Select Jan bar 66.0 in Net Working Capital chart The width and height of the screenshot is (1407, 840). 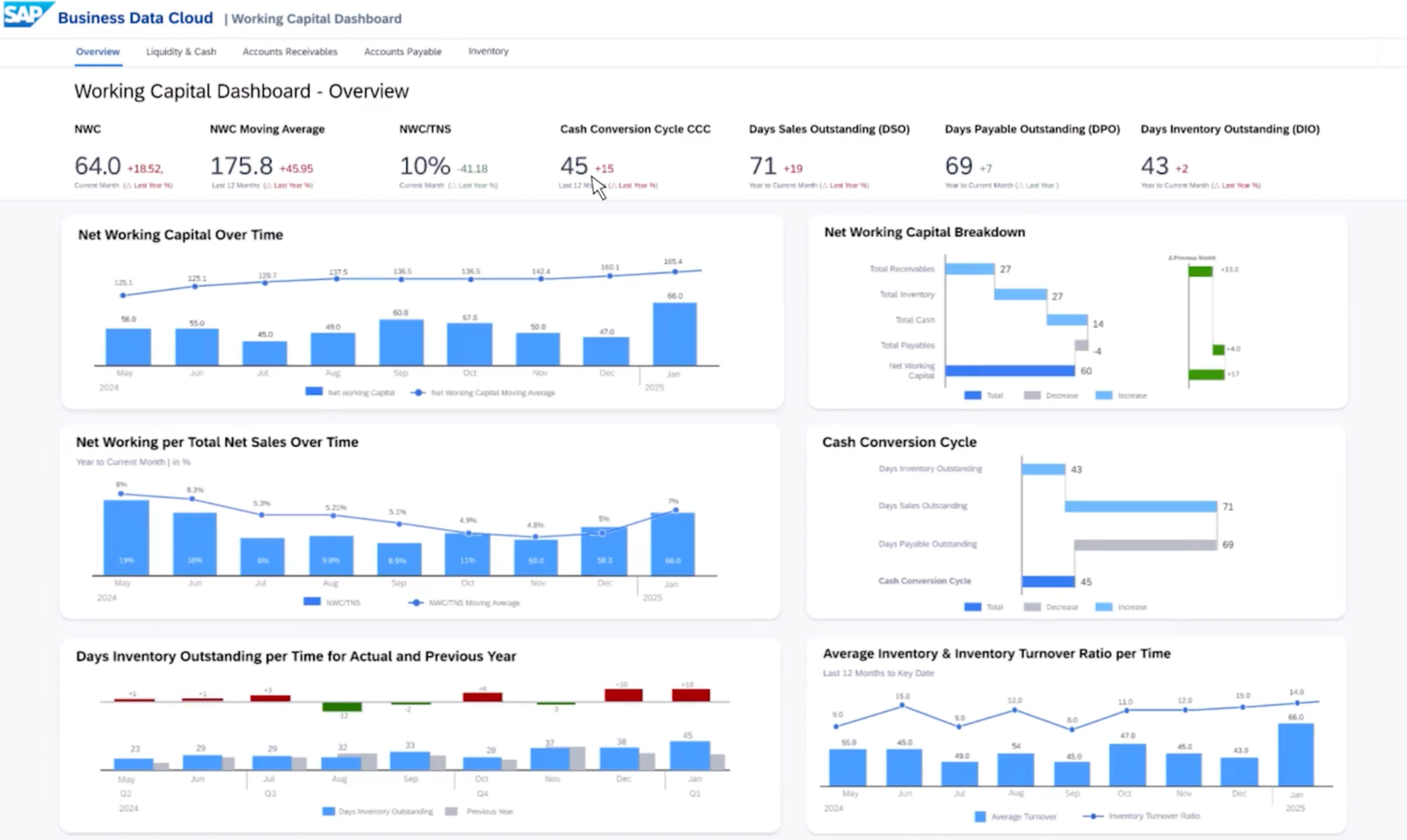pyautogui.click(x=674, y=334)
